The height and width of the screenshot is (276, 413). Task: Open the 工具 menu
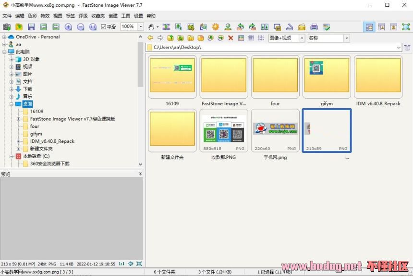[x=126, y=16]
